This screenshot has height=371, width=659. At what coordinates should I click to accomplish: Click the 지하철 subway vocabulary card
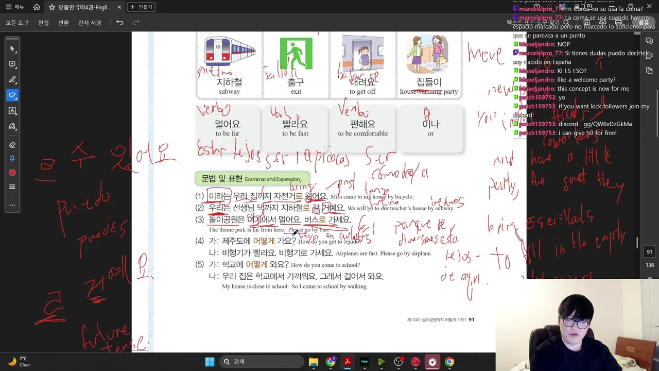(x=229, y=65)
